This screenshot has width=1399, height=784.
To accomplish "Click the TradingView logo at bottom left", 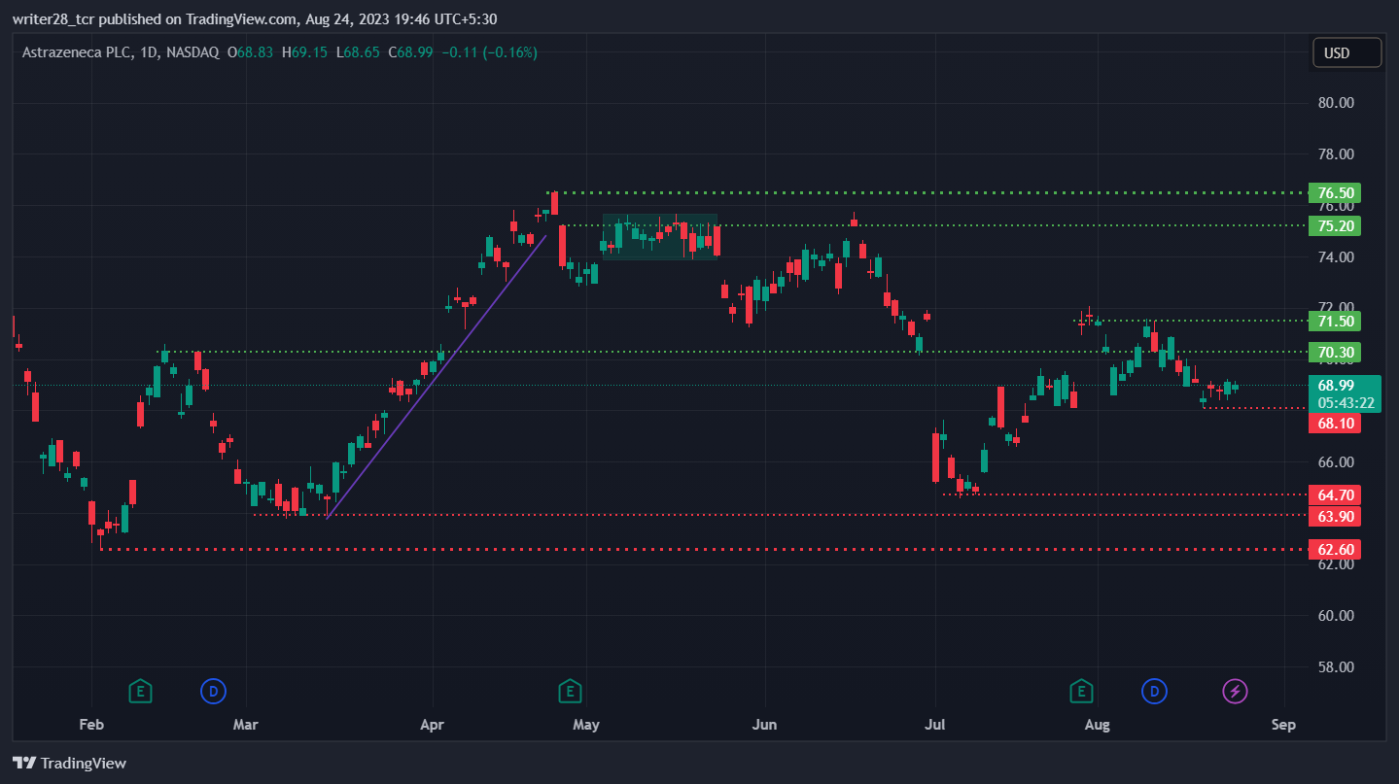I will pos(69,764).
